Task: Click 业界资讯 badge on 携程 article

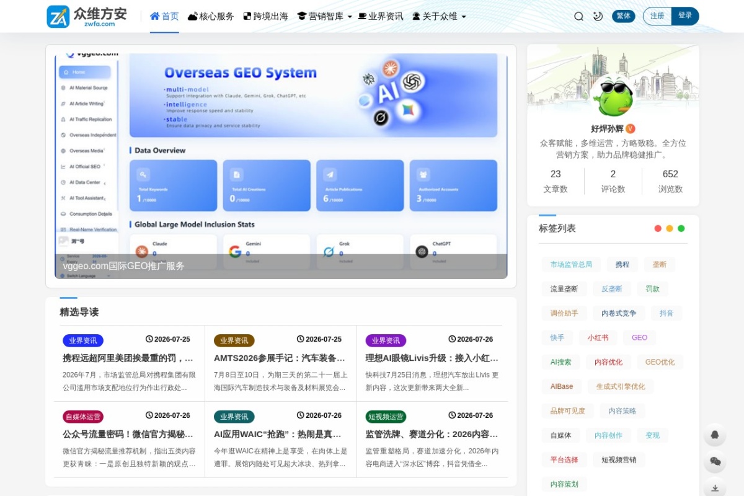Action: [x=82, y=340]
